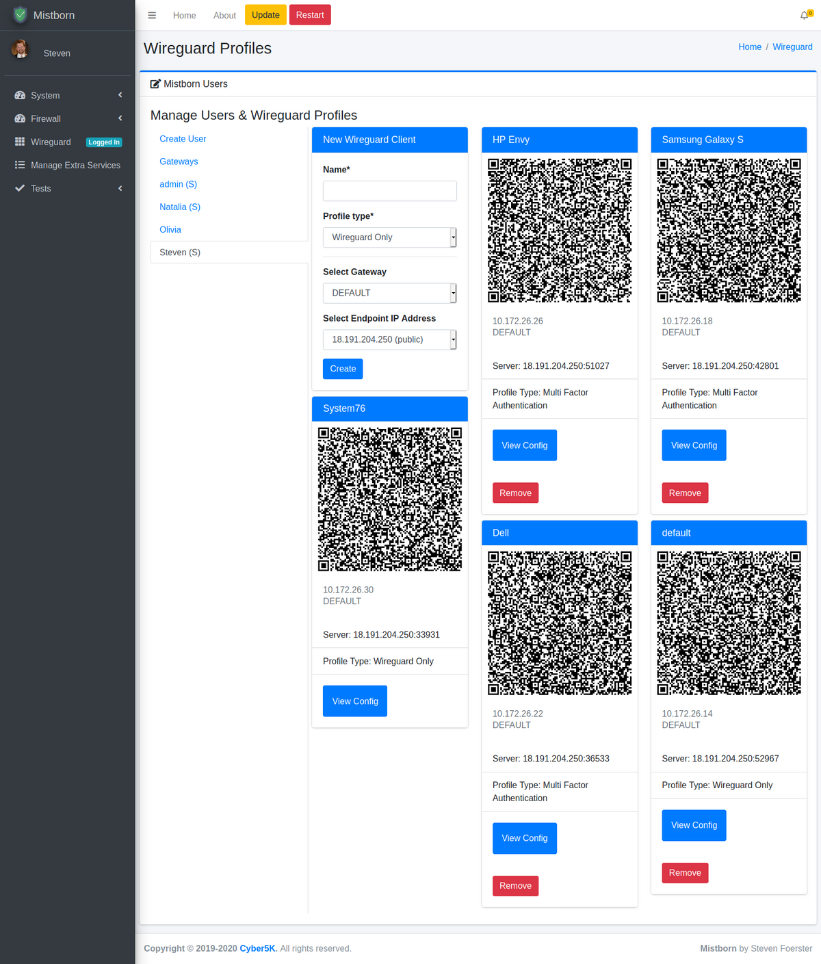View Config for System76 profile
The height and width of the screenshot is (964, 821).
[355, 701]
